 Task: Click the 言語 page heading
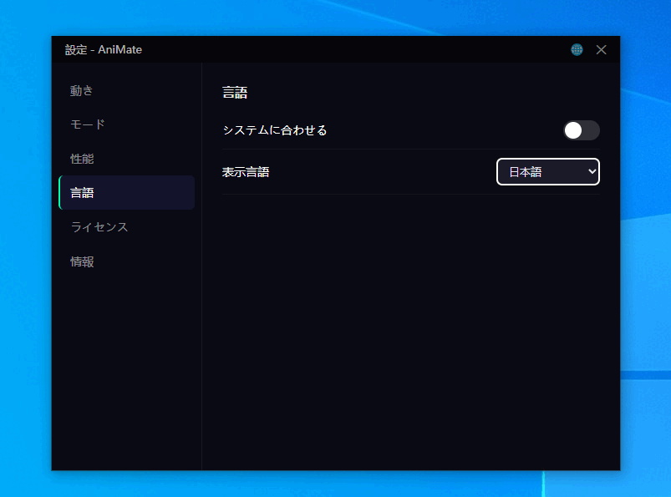pos(235,93)
